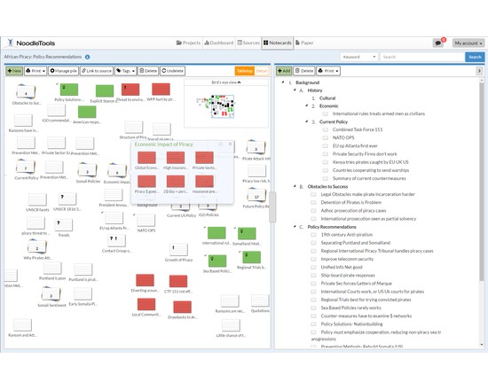Select the green American respo... notecard
This screenshot has width=488, height=390.
tap(87, 112)
